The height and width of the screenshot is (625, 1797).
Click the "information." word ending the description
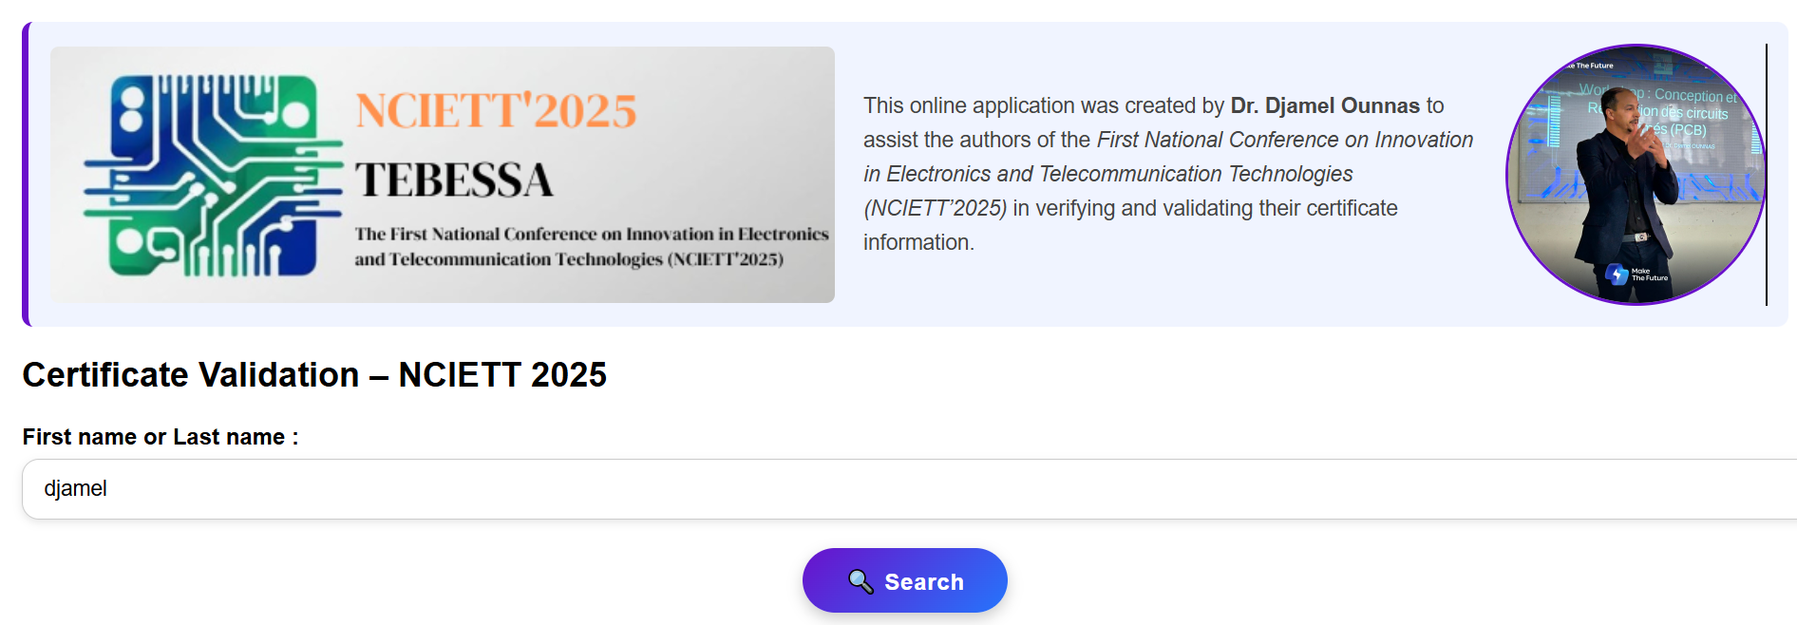917,242
